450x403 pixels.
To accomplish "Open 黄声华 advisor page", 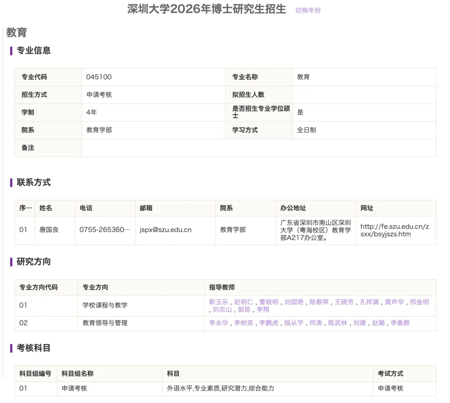I will (394, 302).
